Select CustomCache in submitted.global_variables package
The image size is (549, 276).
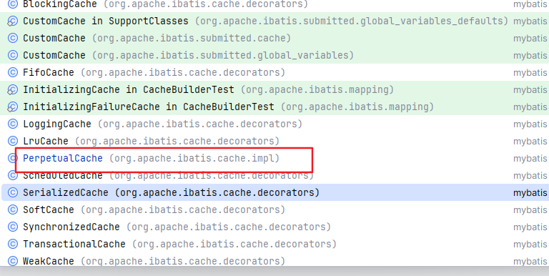[274, 55]
